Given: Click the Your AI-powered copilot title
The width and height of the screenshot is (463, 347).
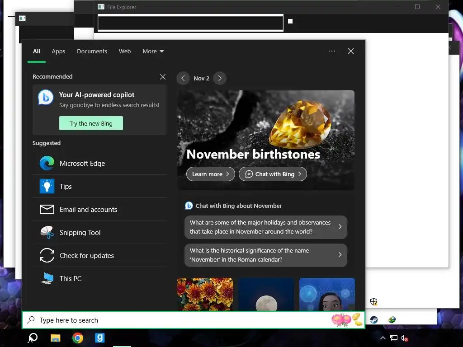Looking at the screenshot, I should (x=97, y=95).
